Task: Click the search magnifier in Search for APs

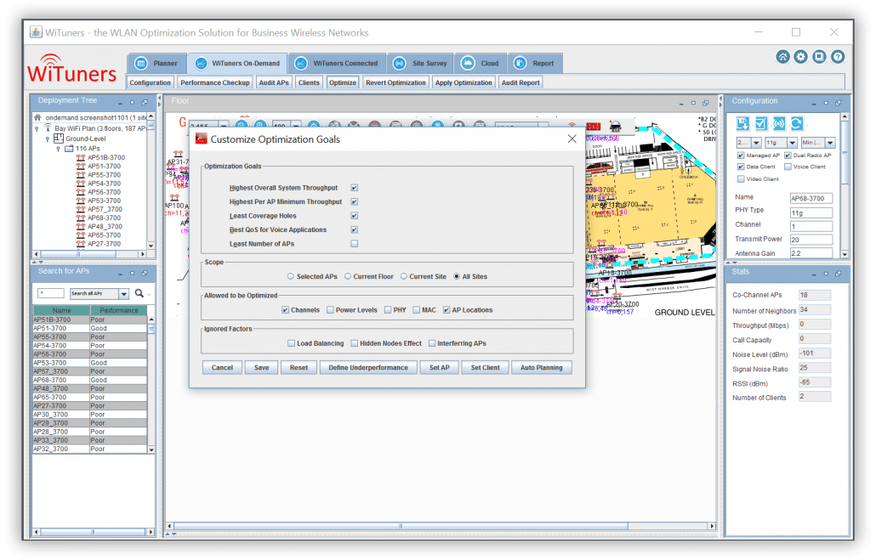Action: pyautogui.click(x=139, y=293)
